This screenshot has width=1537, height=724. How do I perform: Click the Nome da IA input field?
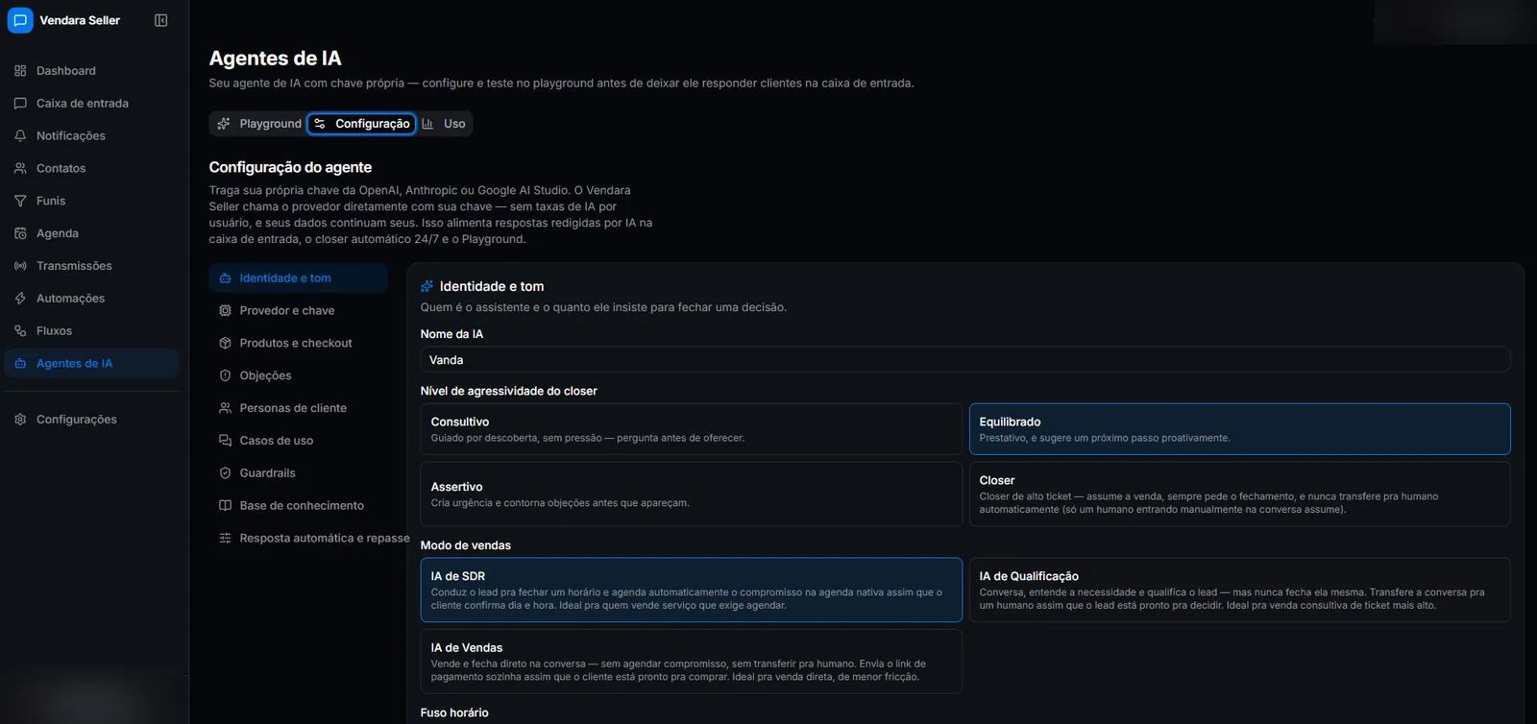[x=965, y=360]
